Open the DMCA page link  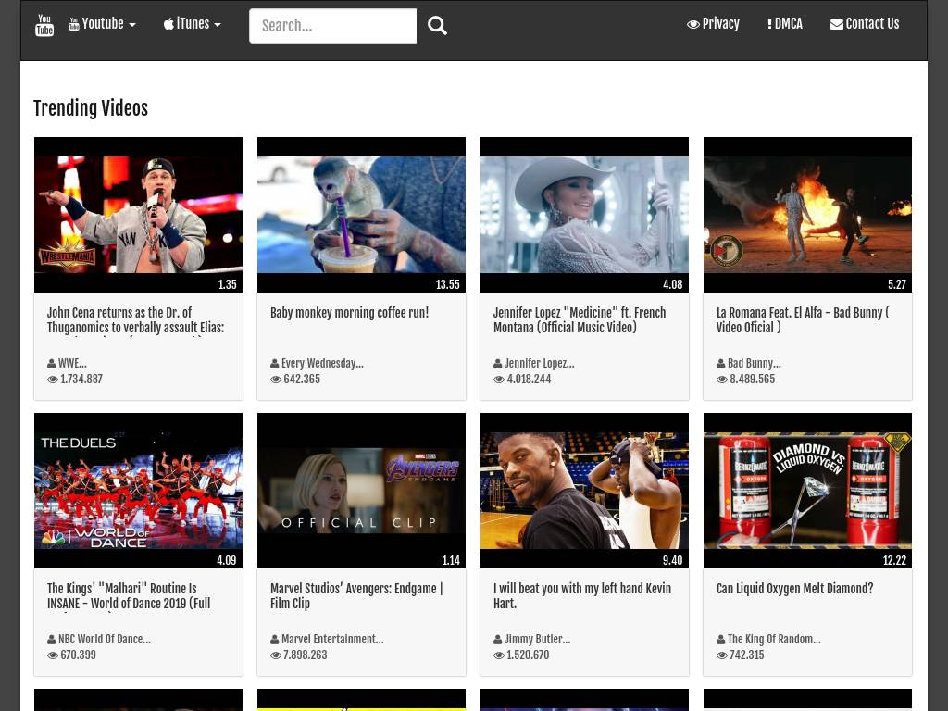(785, 23)
